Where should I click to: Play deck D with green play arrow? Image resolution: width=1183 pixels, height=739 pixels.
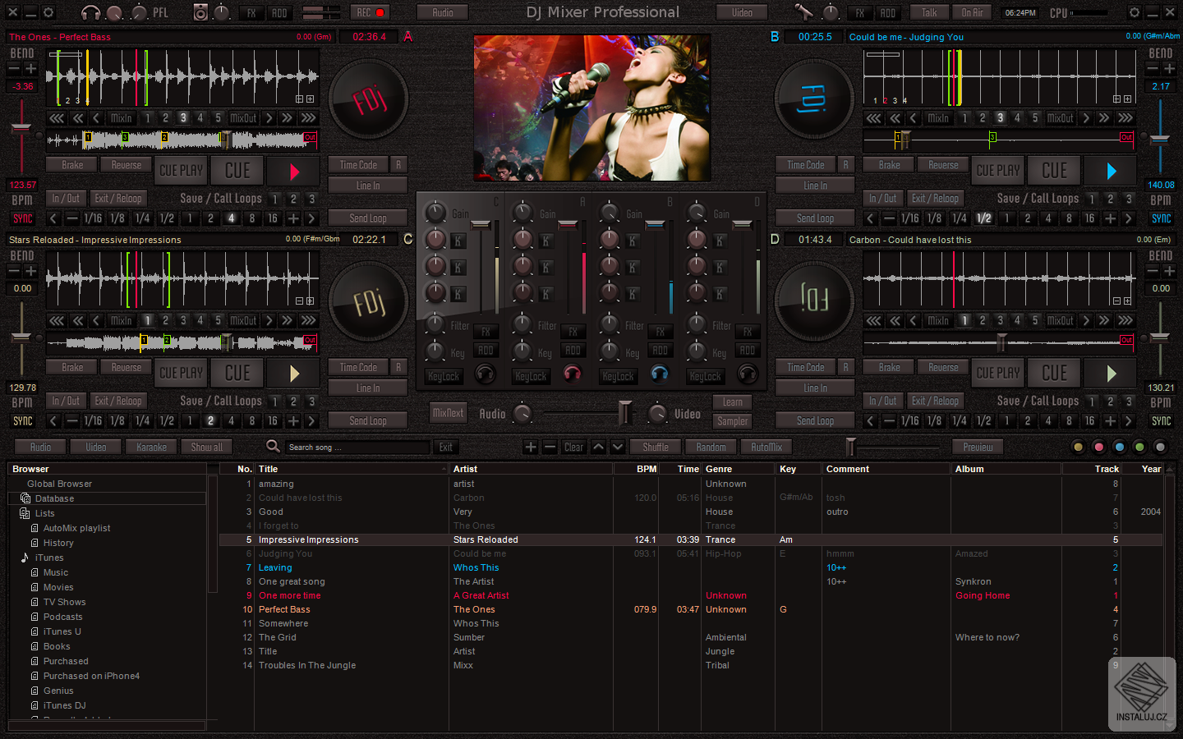pyautogui.click(x=1111, y=374)
